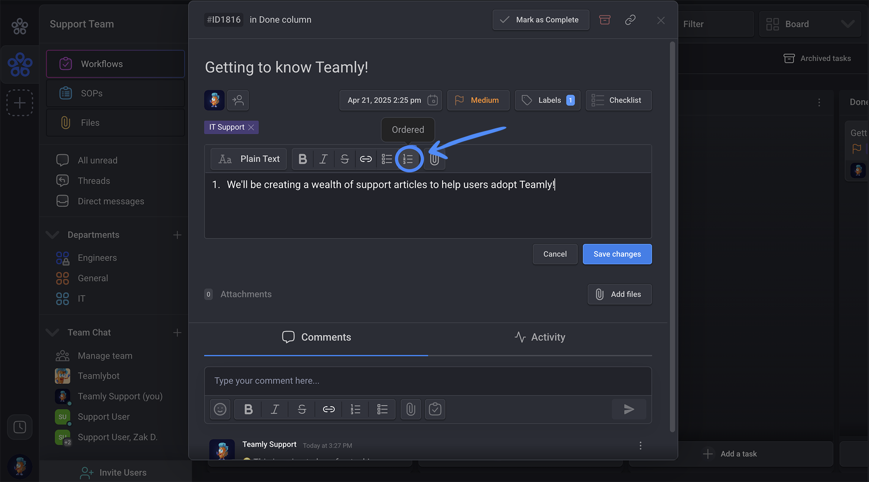Screen dimensions: 869x482
Task: Open due date Apr 21, 2025 picker
Action: [390, 100]
